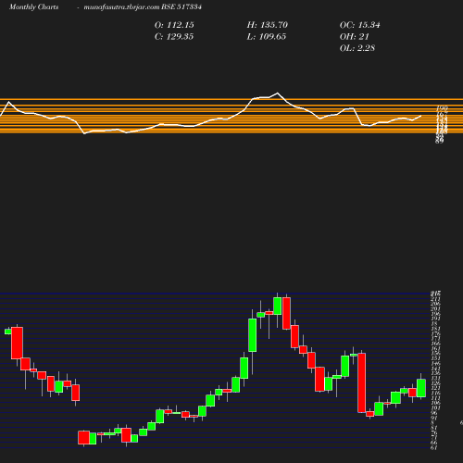Select the latest green candle at chart's right end

[421, 388]
